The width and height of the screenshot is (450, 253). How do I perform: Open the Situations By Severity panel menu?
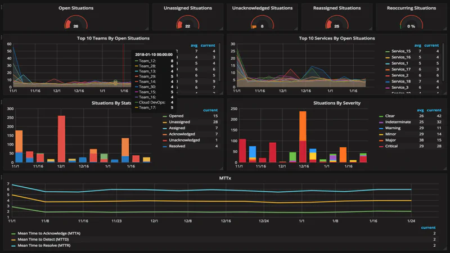pos(336,103)
